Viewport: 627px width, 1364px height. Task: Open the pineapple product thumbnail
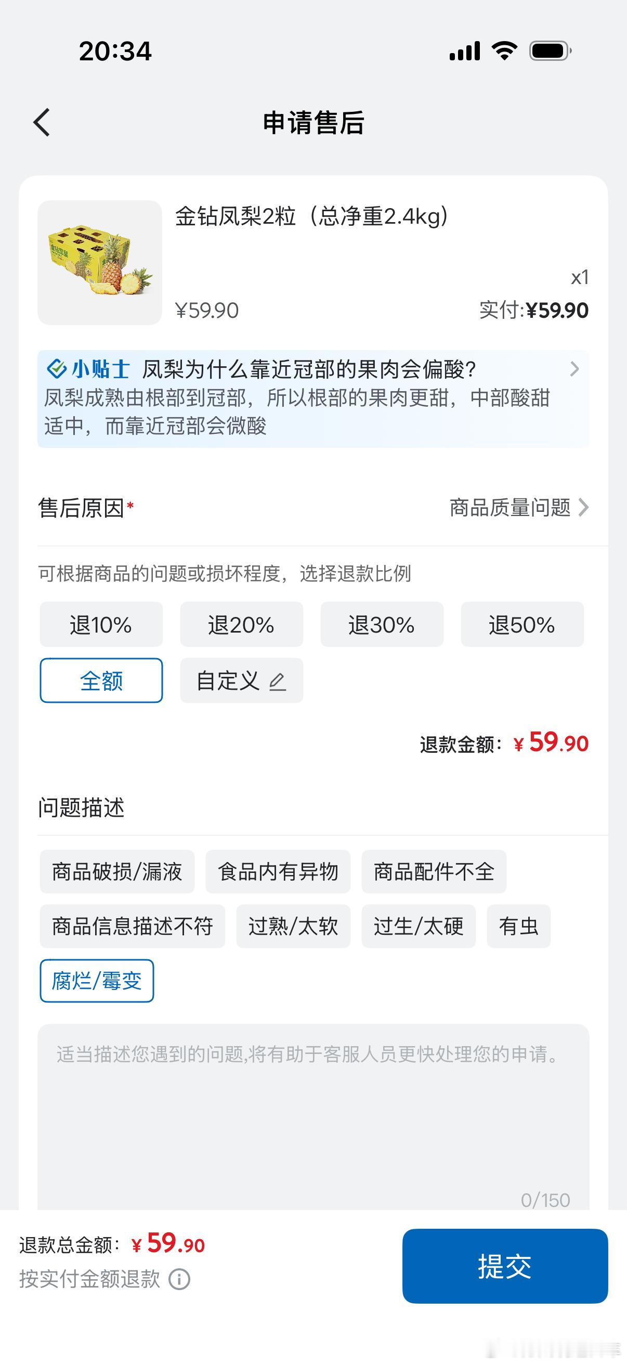coord(99,263)
